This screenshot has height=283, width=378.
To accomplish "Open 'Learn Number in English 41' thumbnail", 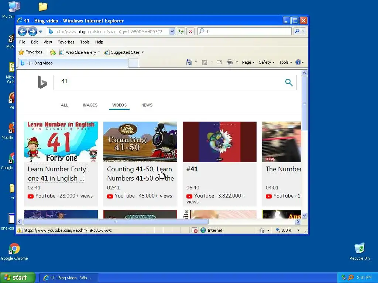I will point(61,142).
